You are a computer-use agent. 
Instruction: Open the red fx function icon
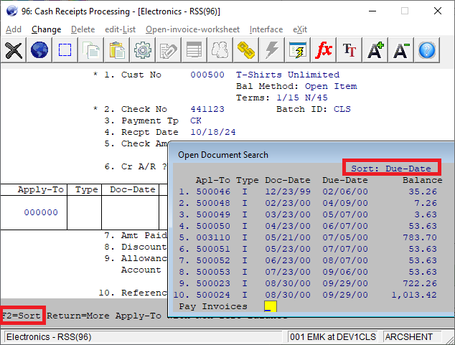[324, 50]
